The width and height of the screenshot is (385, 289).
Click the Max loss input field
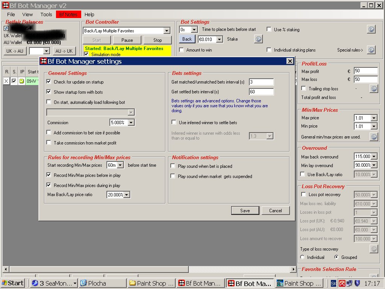point(365,79)
